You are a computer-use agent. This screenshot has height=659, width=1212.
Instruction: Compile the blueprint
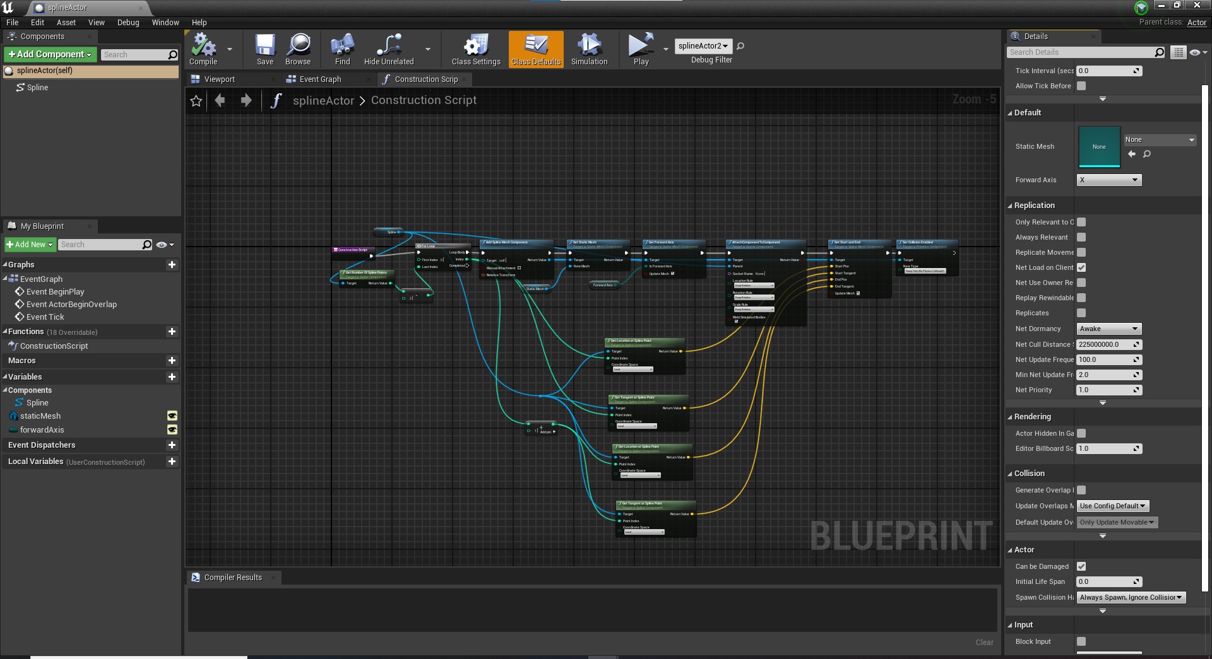[x=203, y=49]
